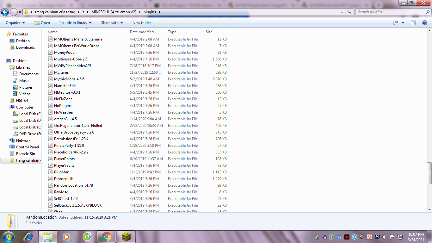
Task: Click the file icon next to Multiverse-Core-2.5
Action: [50, 59]
